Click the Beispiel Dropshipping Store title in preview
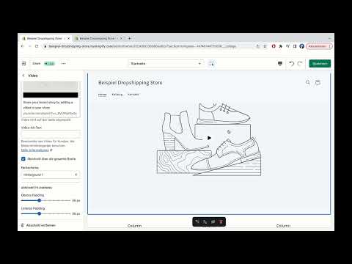 [131, 83]
